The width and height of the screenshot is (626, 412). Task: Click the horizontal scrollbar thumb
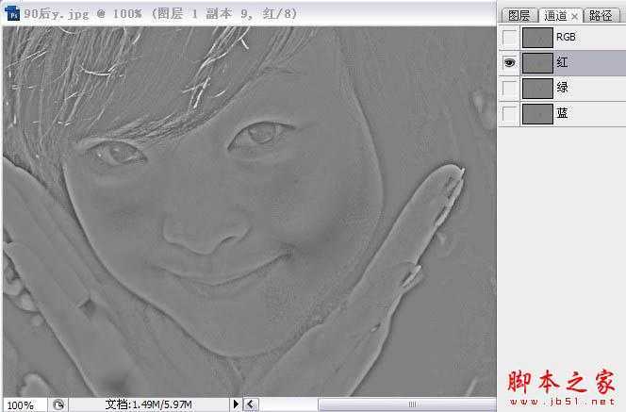407,404
